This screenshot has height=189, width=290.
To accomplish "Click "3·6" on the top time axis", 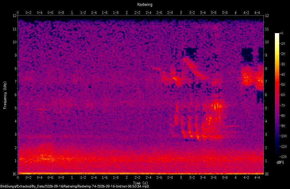I will [x=213, y=13].
